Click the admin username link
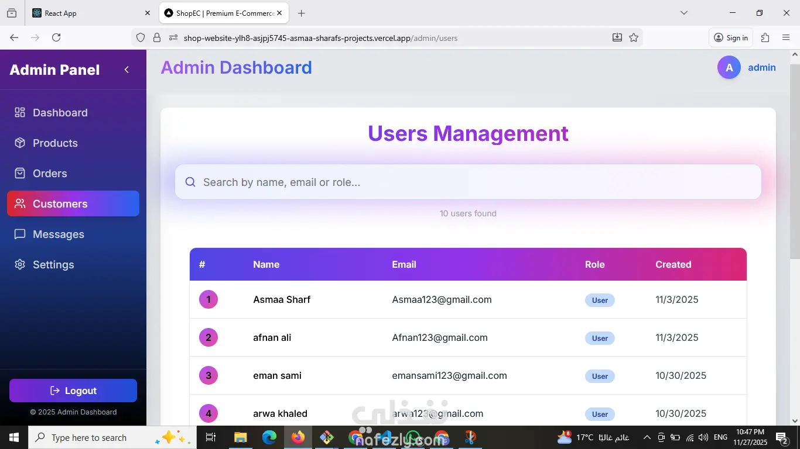Image resolution: width=800 pixels, height=449 pixels. (x=762, y=68)
